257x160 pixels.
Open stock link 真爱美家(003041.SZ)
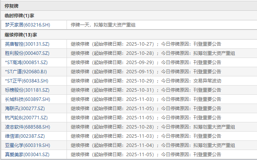pos(27,155)
